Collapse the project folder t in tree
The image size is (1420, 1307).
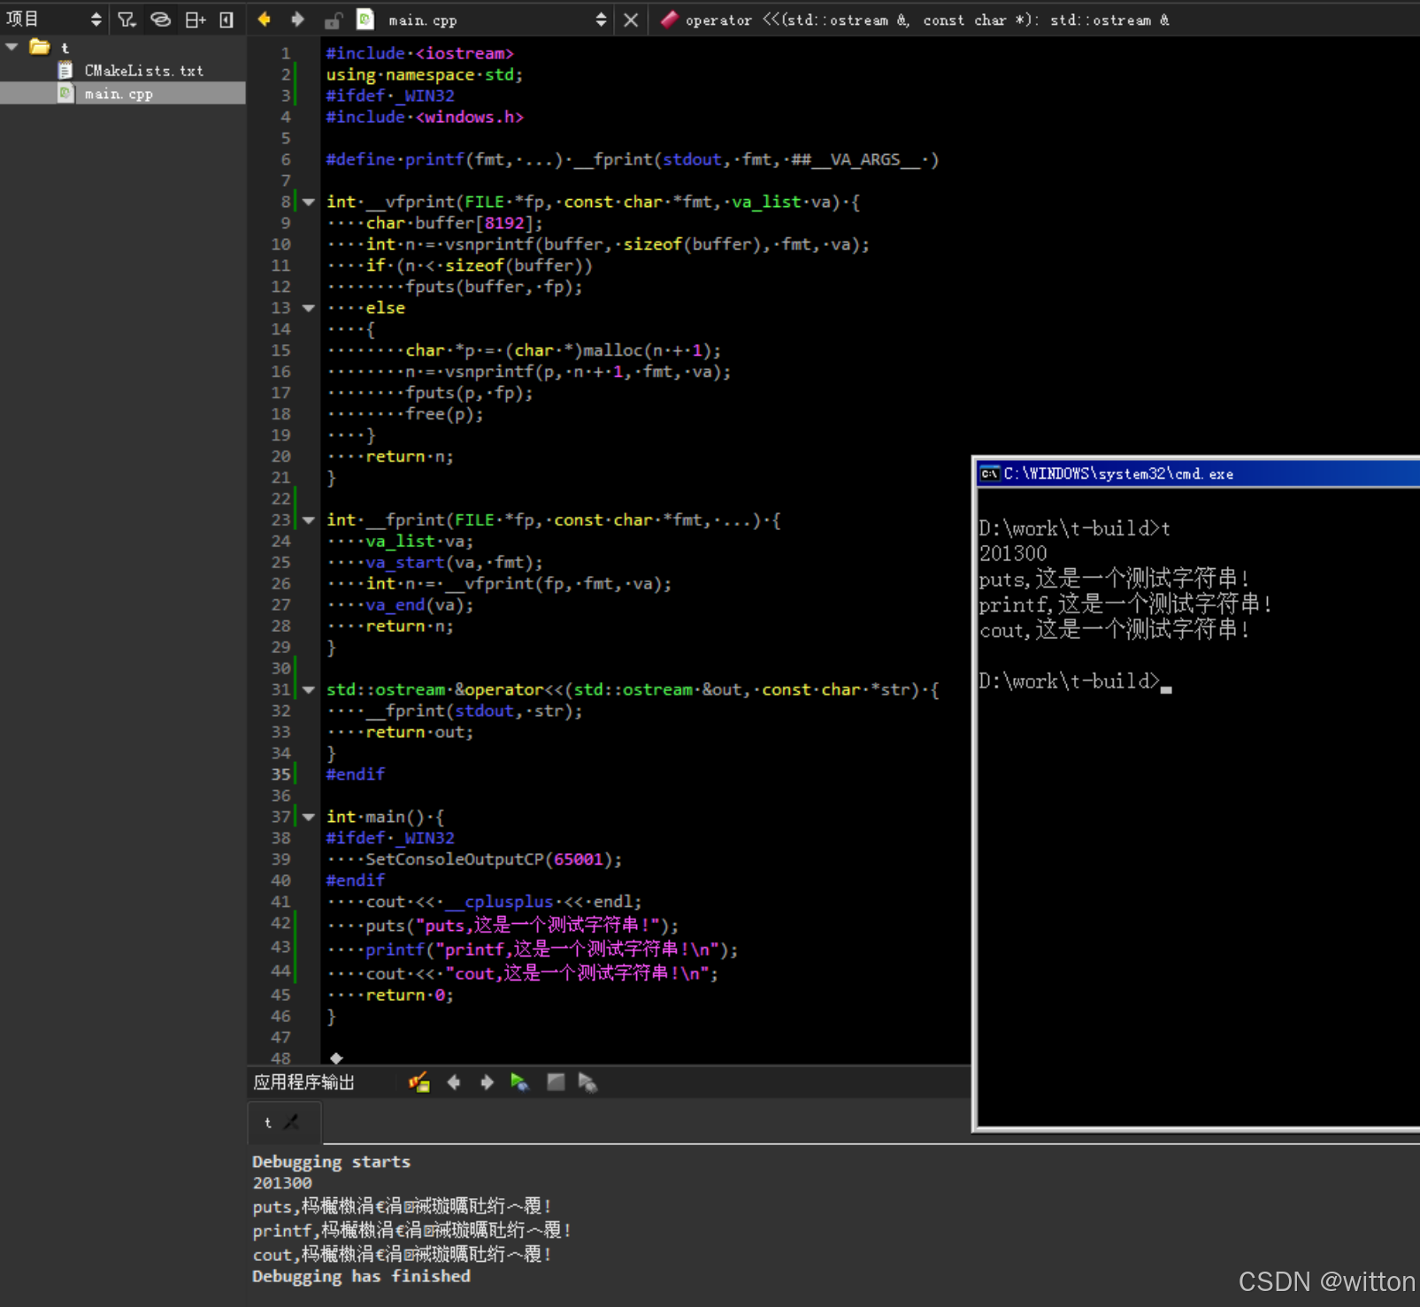[x=12, y=47]
